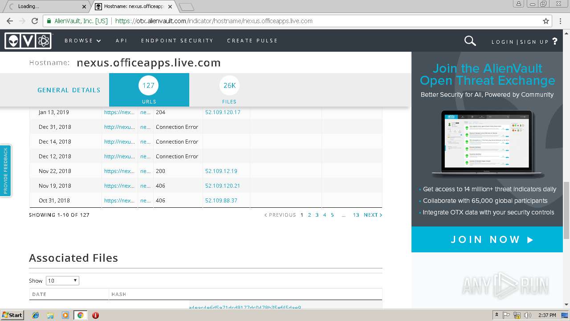Click the Hash column header
This screenshot has width=570, height=321.
click(x=118, y=294)
